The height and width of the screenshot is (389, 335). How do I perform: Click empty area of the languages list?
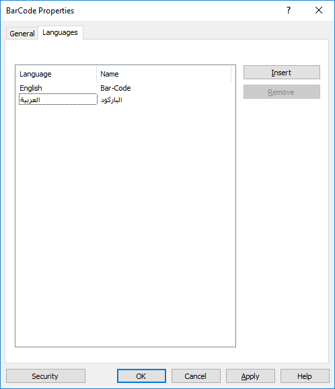coord(125,223)
